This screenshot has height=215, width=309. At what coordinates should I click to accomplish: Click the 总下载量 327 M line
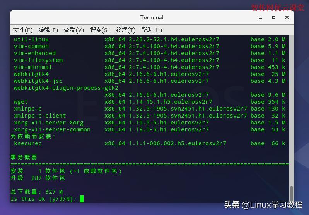click(x=36, y=192)
